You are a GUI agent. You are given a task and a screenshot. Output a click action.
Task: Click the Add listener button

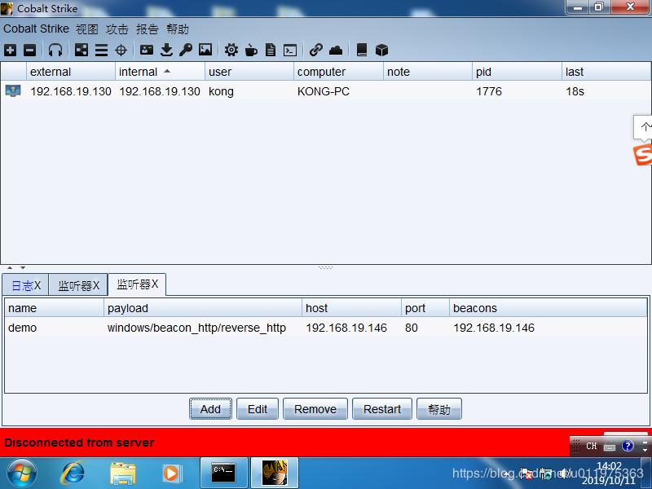[210, 409]
